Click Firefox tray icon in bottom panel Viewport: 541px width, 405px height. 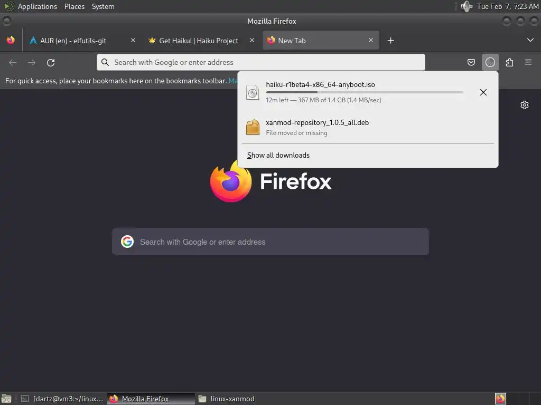(500, 399)
